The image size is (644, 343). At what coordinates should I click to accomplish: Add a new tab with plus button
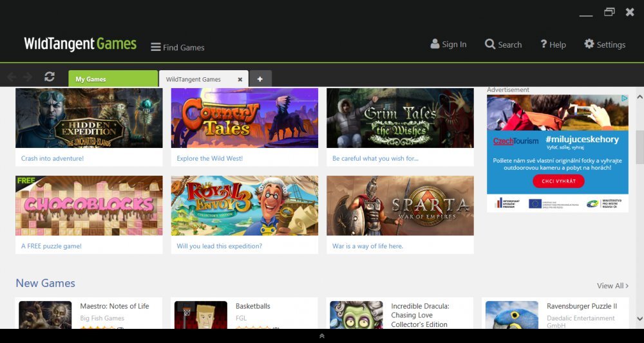click(x=260, y=79)
